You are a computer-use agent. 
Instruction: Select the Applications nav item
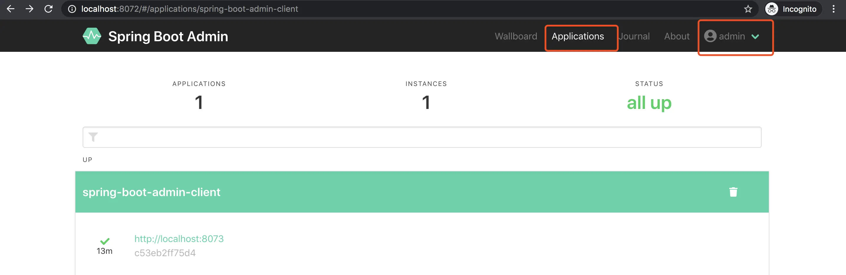pyautogui.click(x=577, y=36)
